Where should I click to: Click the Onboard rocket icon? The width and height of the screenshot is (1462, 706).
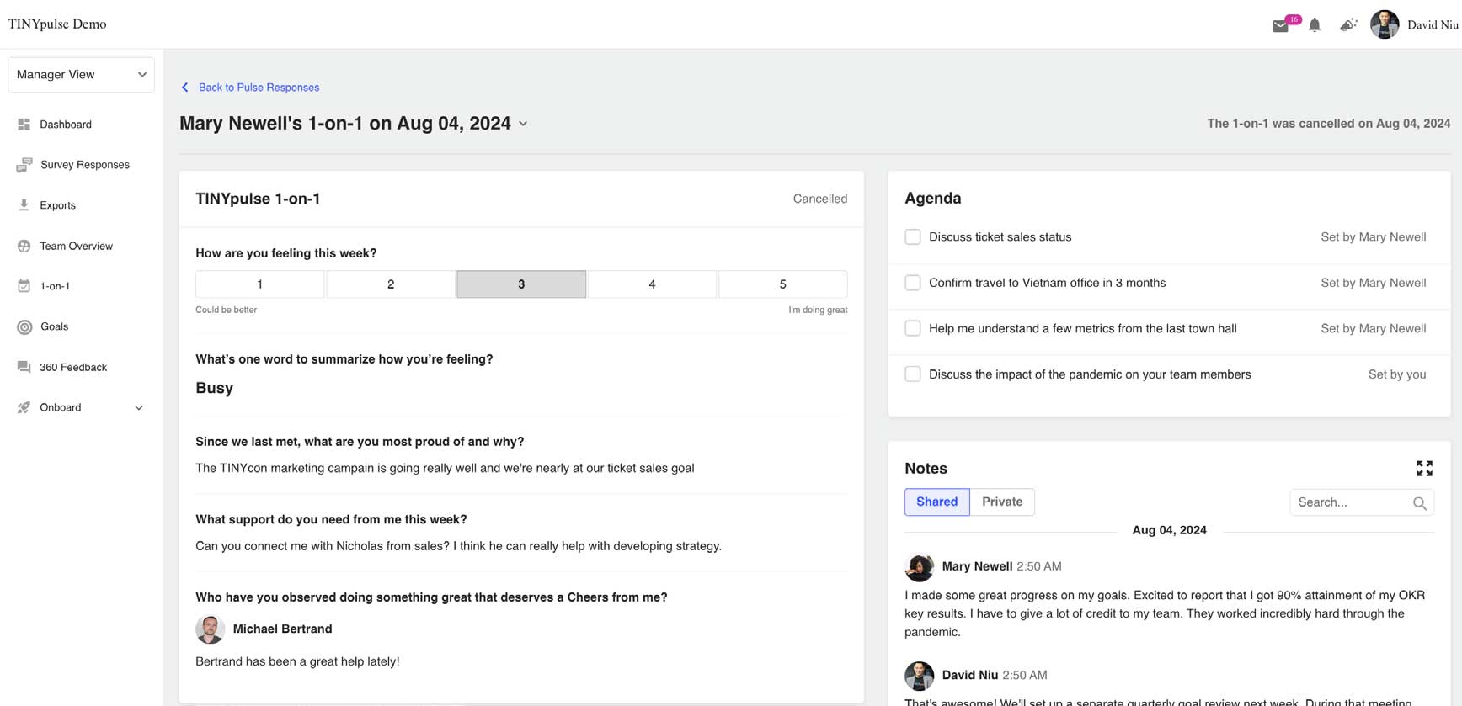click(x=24, y=407)
